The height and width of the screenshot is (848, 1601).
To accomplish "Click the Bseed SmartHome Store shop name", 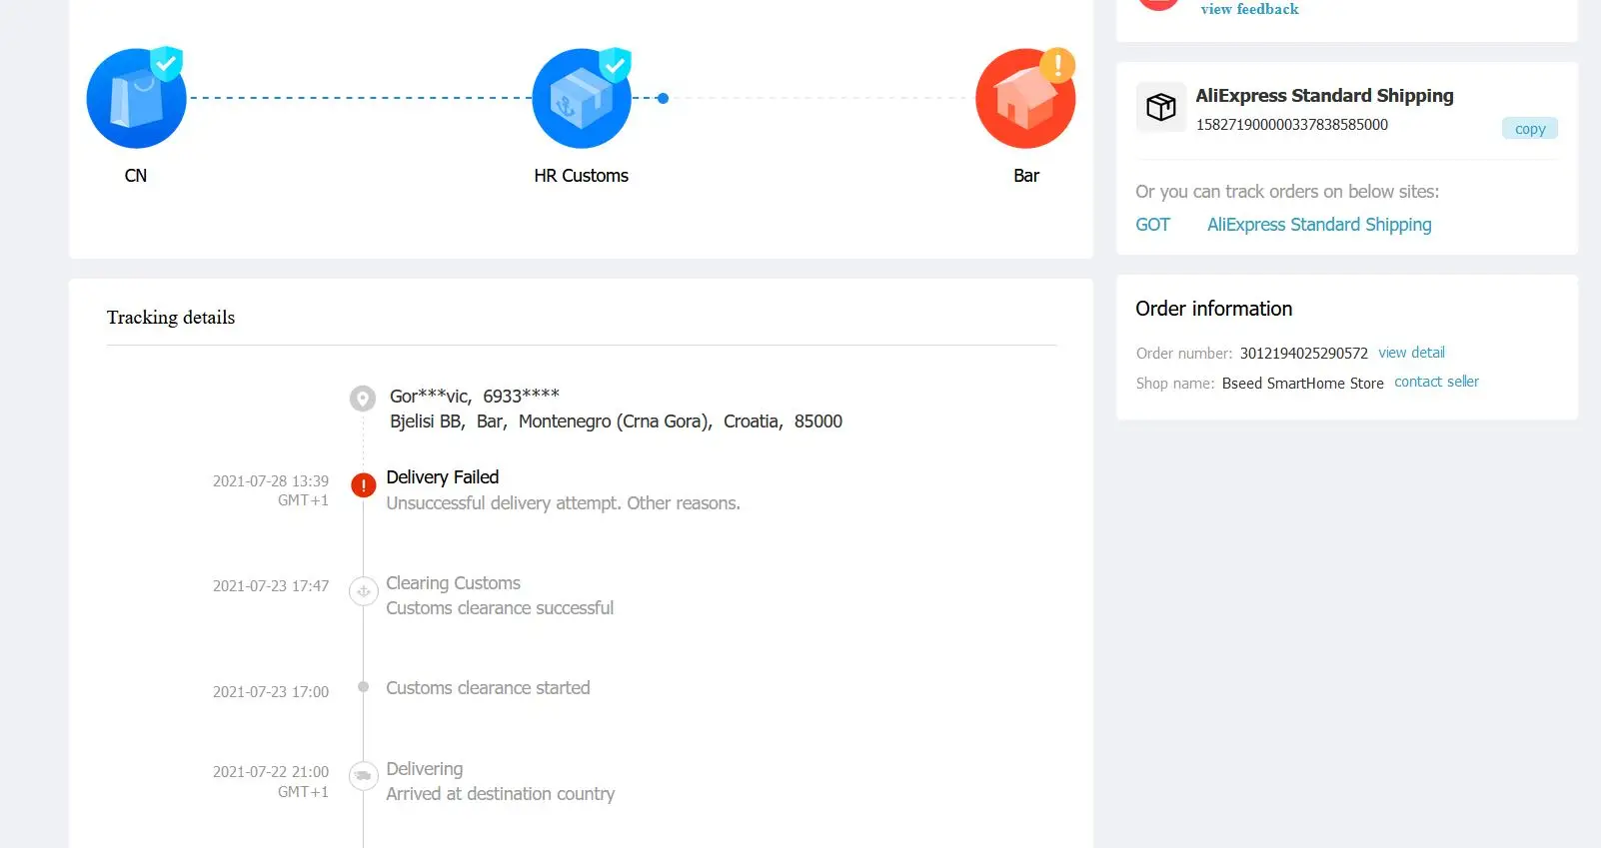I will [x=1303, y=384].
